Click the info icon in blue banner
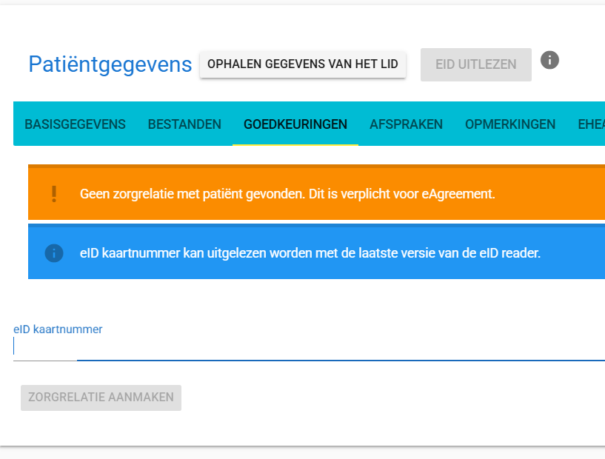Screen dimensions: 605x459 pos(54,253)
